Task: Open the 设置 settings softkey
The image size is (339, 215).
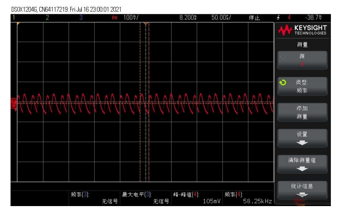Action: tap(302, 138)
